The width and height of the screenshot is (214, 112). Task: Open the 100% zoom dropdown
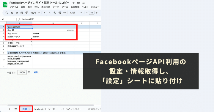click(35, 13)
